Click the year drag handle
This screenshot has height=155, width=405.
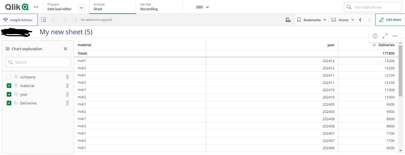(x=67, y=94)
